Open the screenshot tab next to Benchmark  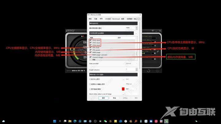coord(123,19)
